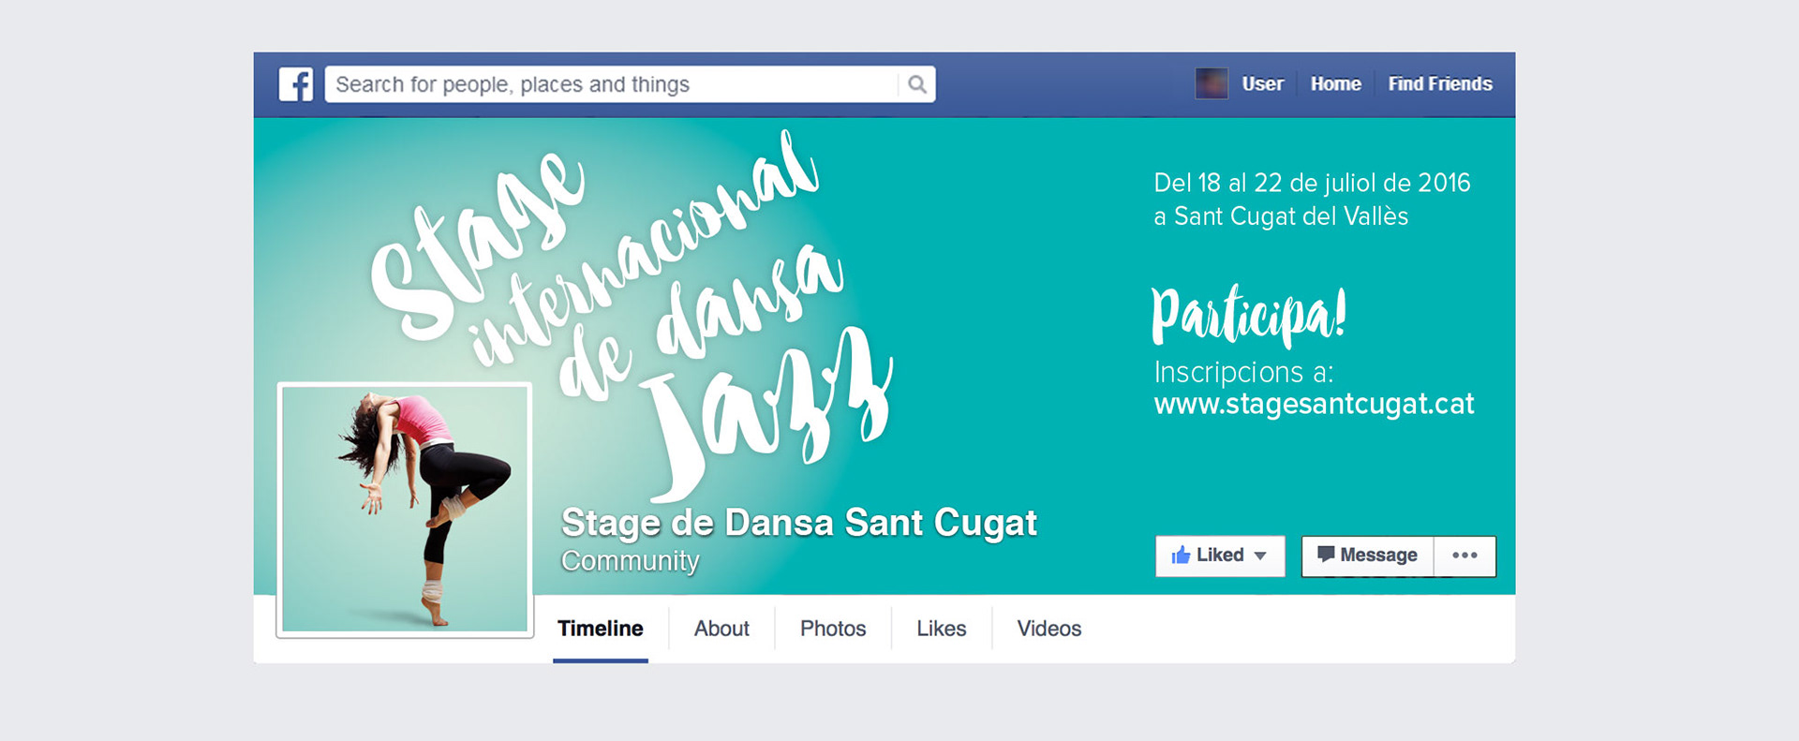Open the user avatar thumbnail
Screen dimensions: 1799x741
(x=1212, y=83)
